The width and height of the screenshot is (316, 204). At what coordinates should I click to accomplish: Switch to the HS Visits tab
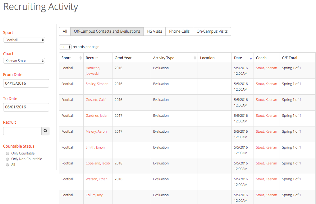(x=154, y=31)
